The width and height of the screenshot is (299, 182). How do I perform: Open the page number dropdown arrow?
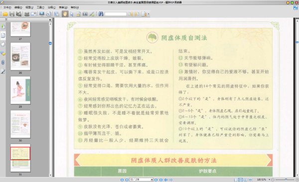tap(152, 180)
